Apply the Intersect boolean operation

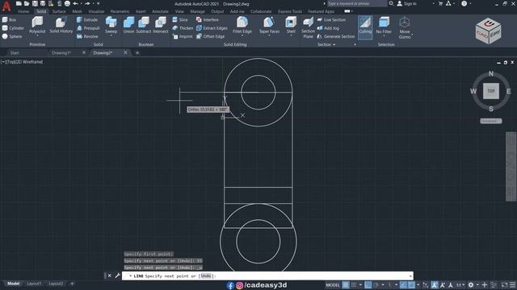[x=161, y=26]
